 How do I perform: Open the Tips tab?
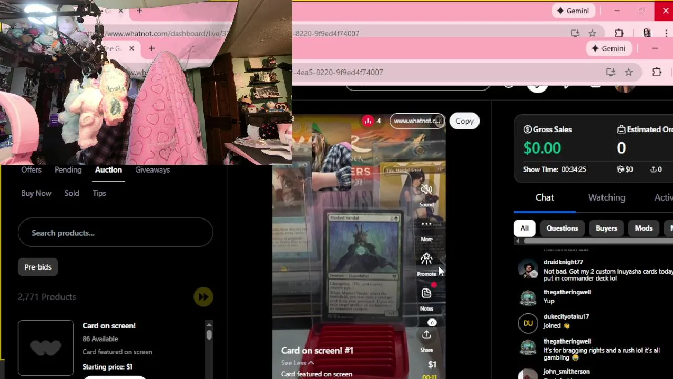click(x=99, y=193)
